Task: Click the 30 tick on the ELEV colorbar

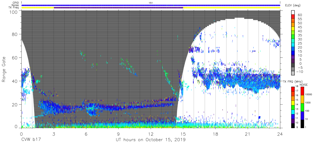Action: [x=300, y=39]
